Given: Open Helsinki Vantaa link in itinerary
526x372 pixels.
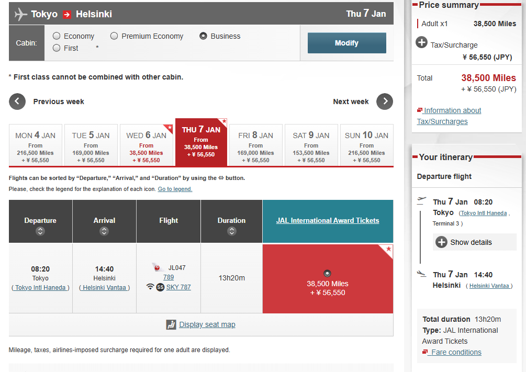Looking at the screenshot, I should point(489,286).
